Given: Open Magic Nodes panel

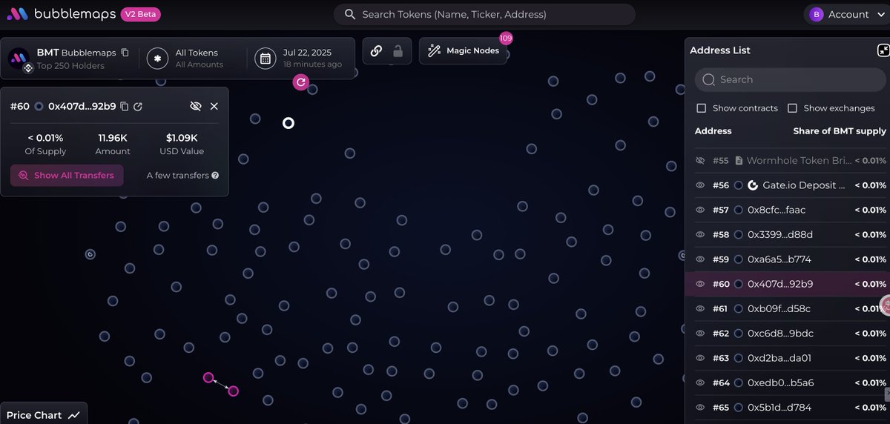Looking at the screenshot, I should coord(464,51).
